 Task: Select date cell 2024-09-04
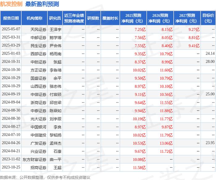pyautogui.click(x=11, y=102)
